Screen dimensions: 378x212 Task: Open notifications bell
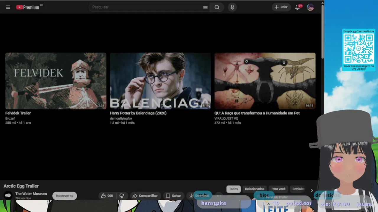[x=298, y=7]
